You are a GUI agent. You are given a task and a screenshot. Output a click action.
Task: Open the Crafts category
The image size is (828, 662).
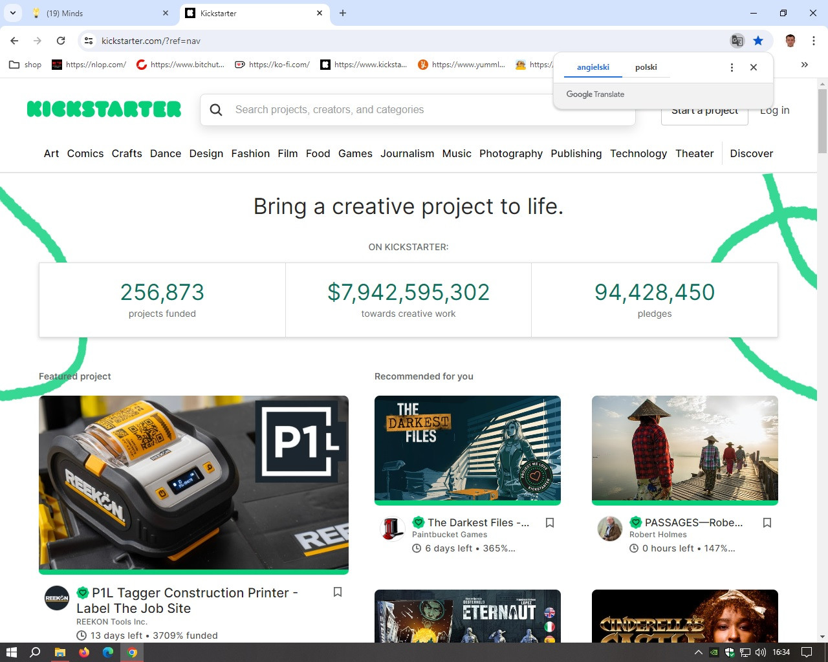(x=127, y=153)
